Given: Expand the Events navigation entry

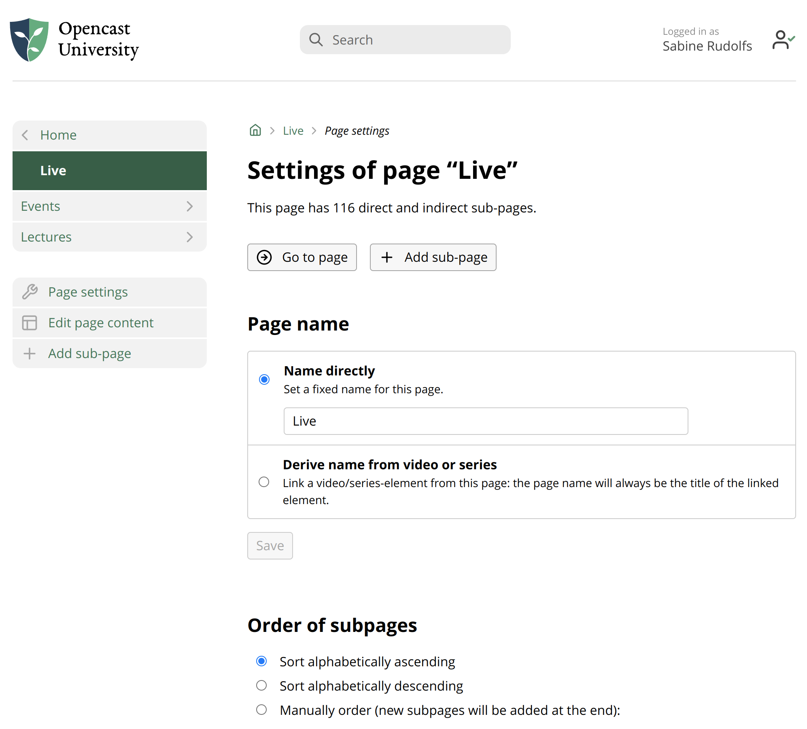Looking at the screenshot, I should point(190,206).
